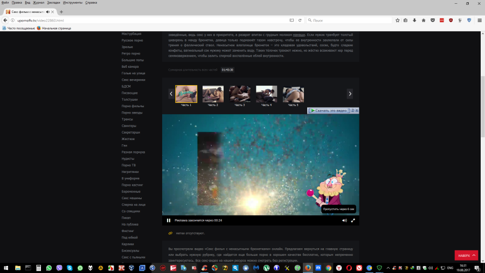Open the Firefox downloads arrow icon
Viewport: 485px width, 273px height.
[x=414, y=20]
